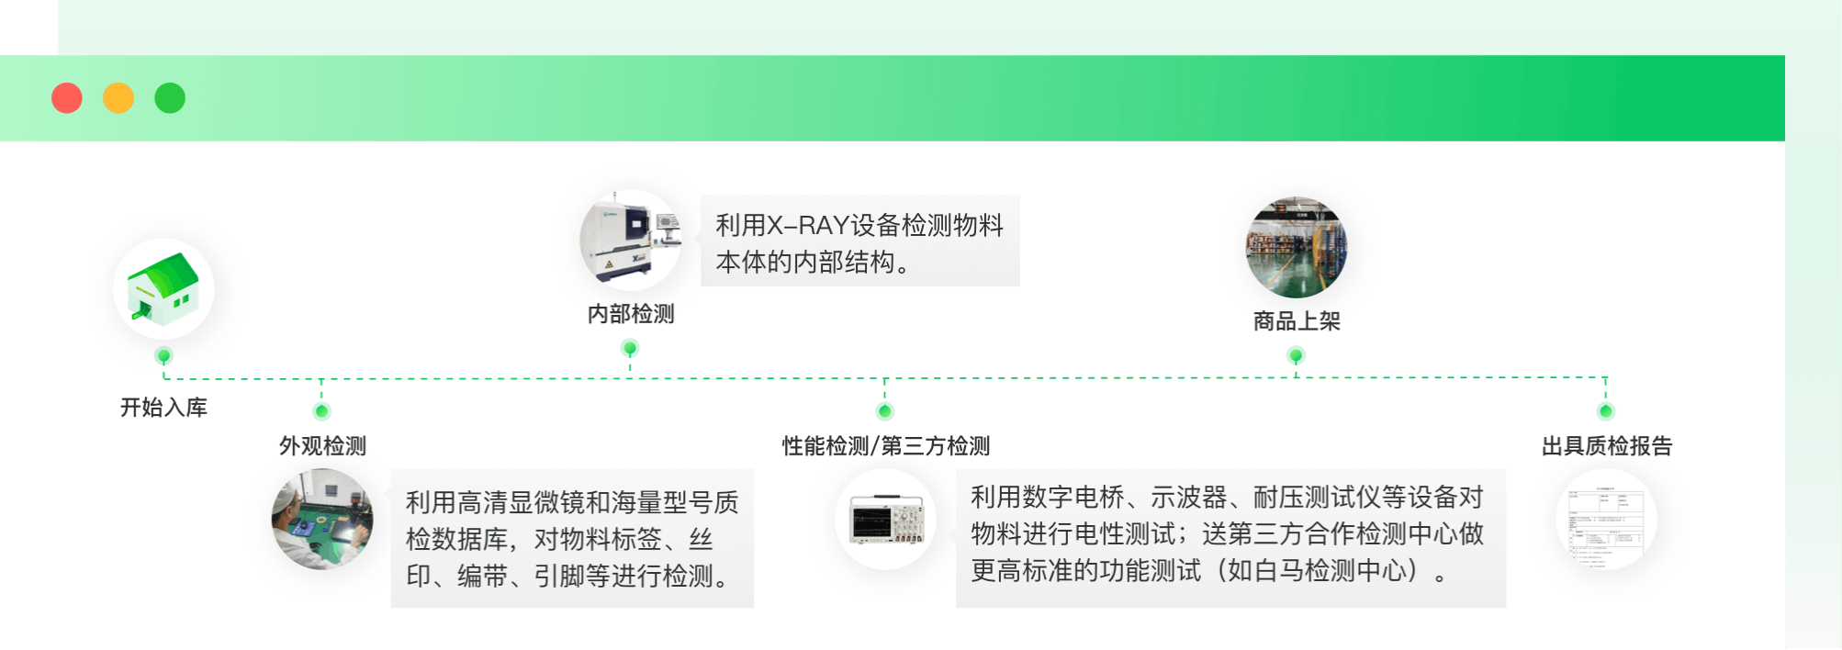Screen dimensions: 1842x650
Task: Click the 开始入库 label
Action: click(163, 408)
